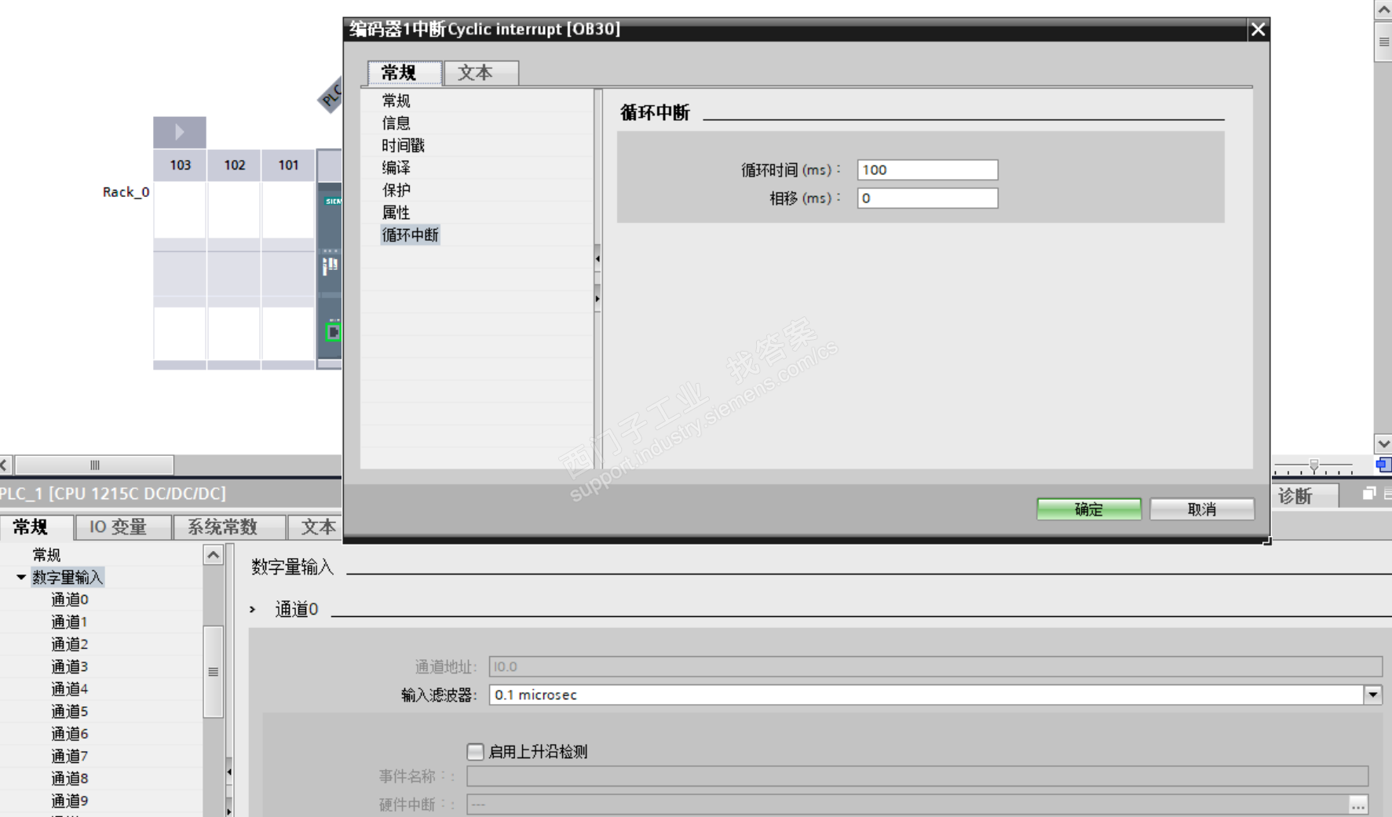Viewport: 1392px width, 817px height.
Task: Switch to the 系统常数 tab
Action: coord(228,527)
